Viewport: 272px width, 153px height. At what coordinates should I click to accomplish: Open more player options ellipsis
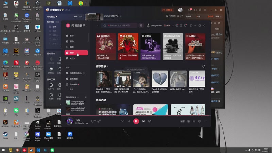[205, 121]
